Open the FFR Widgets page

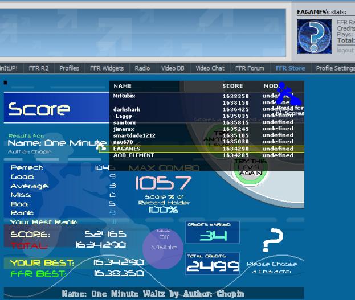(x=107, y=68)
